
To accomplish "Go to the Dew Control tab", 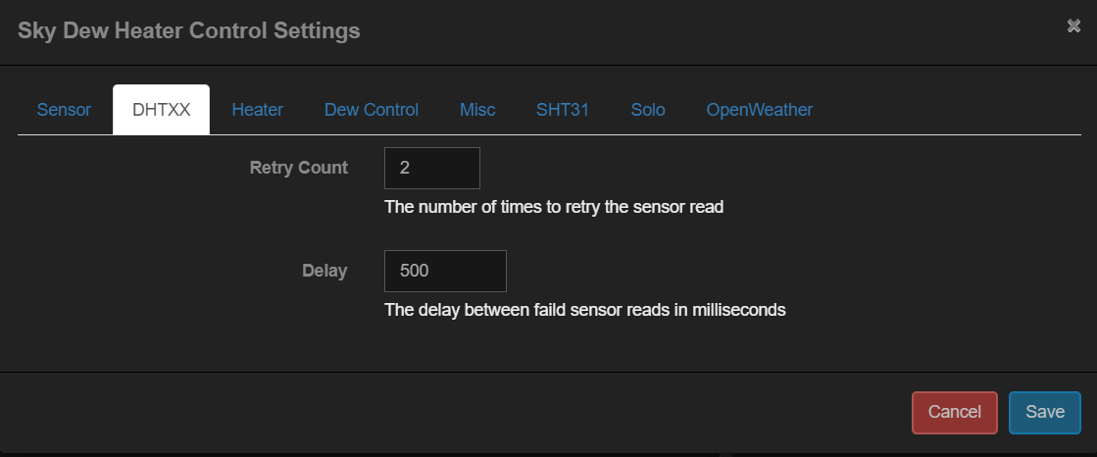I will (372, 110).
